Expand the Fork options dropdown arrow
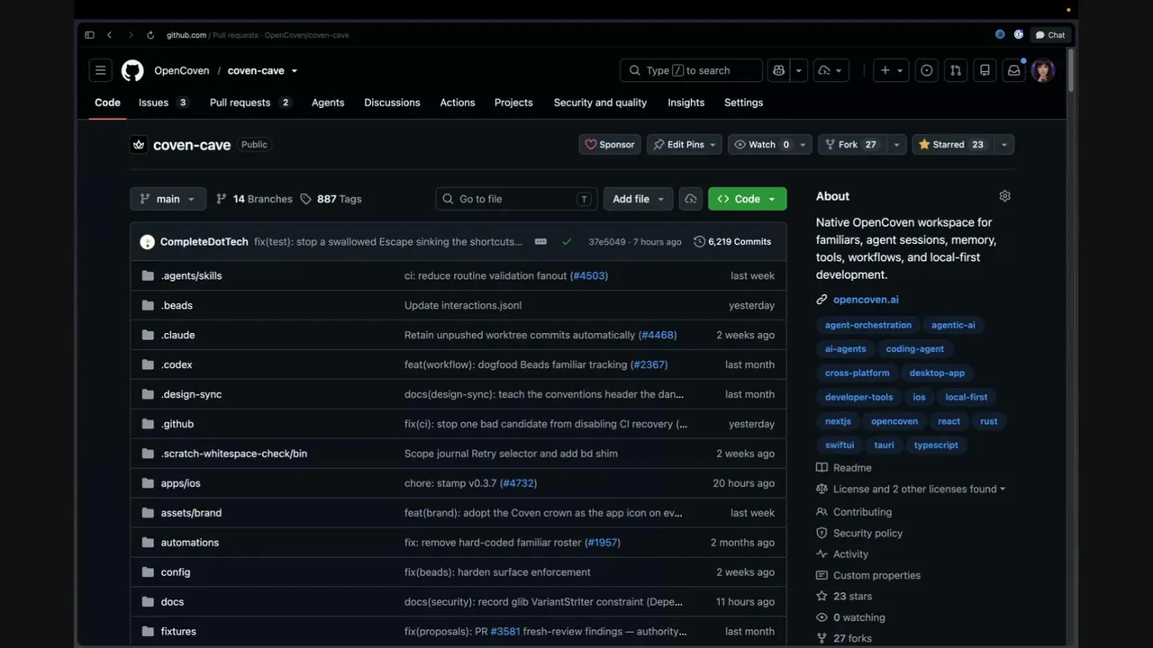 [x=896, y=144]
